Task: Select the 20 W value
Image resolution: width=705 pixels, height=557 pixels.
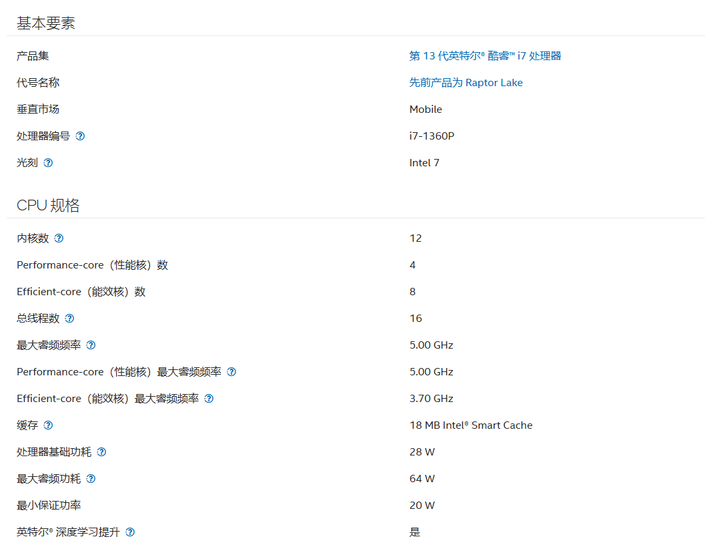Action: [422, 505]
